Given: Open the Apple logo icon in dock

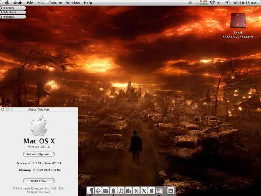Looking at the screenshot, I should [x=152, y=191].
